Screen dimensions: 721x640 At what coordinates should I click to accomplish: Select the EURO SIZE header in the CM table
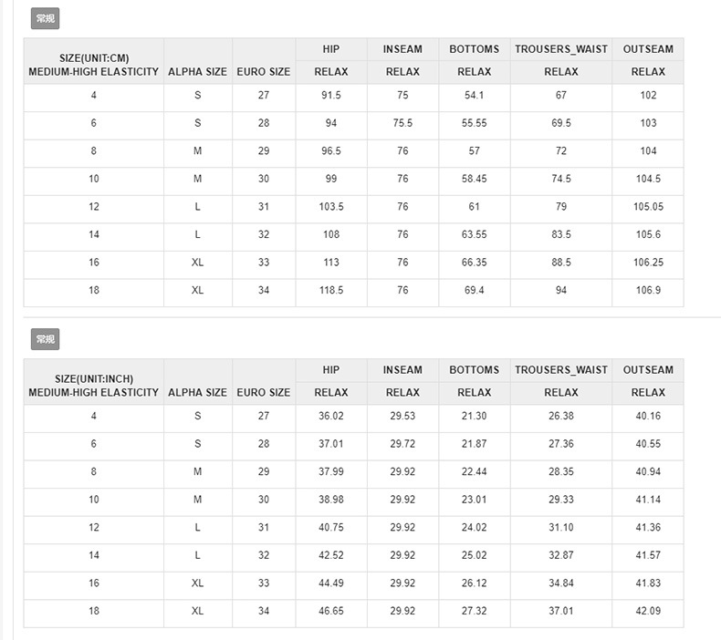264,72
